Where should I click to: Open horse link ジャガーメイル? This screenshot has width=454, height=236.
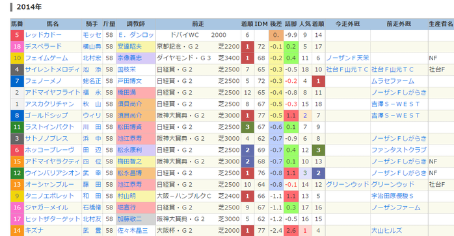click(x=46, y=207)
